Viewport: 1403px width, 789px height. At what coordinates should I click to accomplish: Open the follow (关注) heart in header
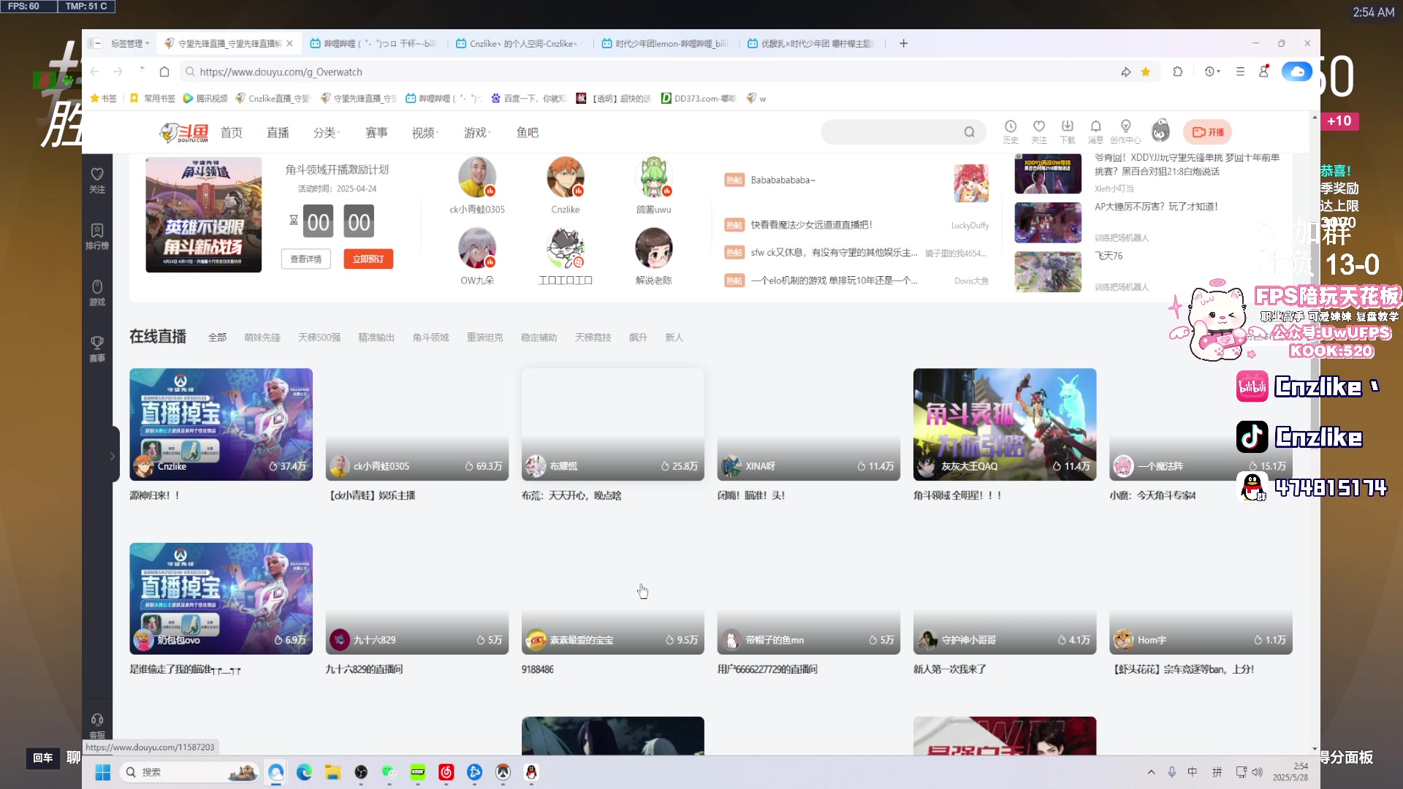coord(1038,131)
